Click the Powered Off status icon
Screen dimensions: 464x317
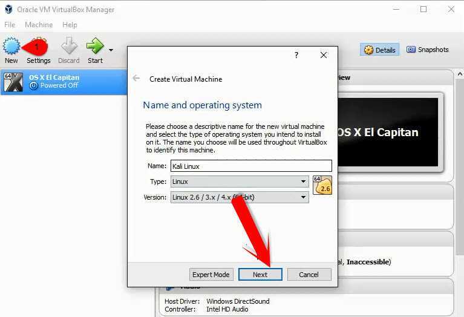coord(33,86)
